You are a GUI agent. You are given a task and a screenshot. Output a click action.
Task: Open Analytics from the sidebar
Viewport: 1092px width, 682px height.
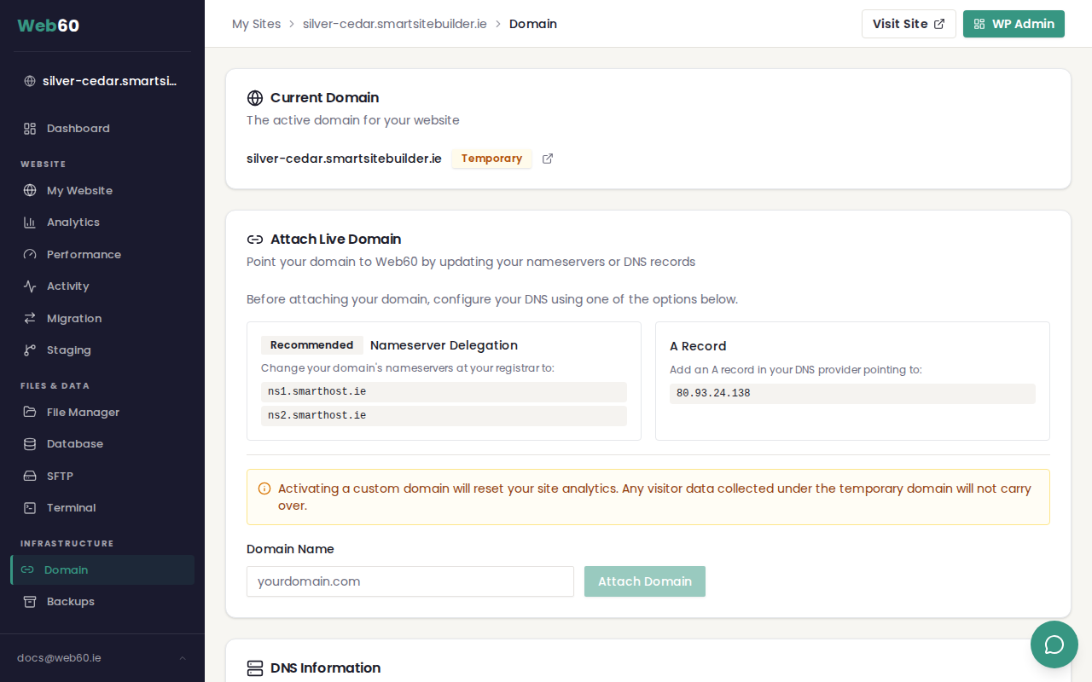[x=73, y=223]
